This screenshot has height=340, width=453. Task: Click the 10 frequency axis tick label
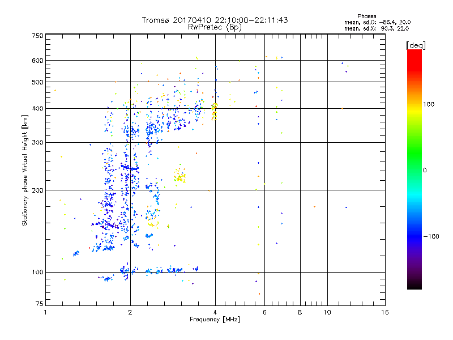327,312
